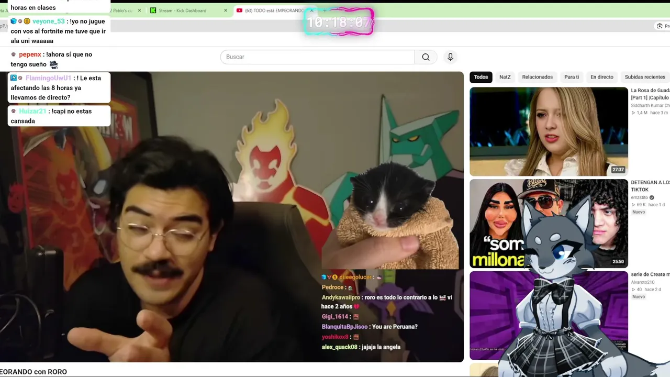Screen dimensions: 670x377
Task: Open the ernzstito channel link
Action: click(639, 197)
